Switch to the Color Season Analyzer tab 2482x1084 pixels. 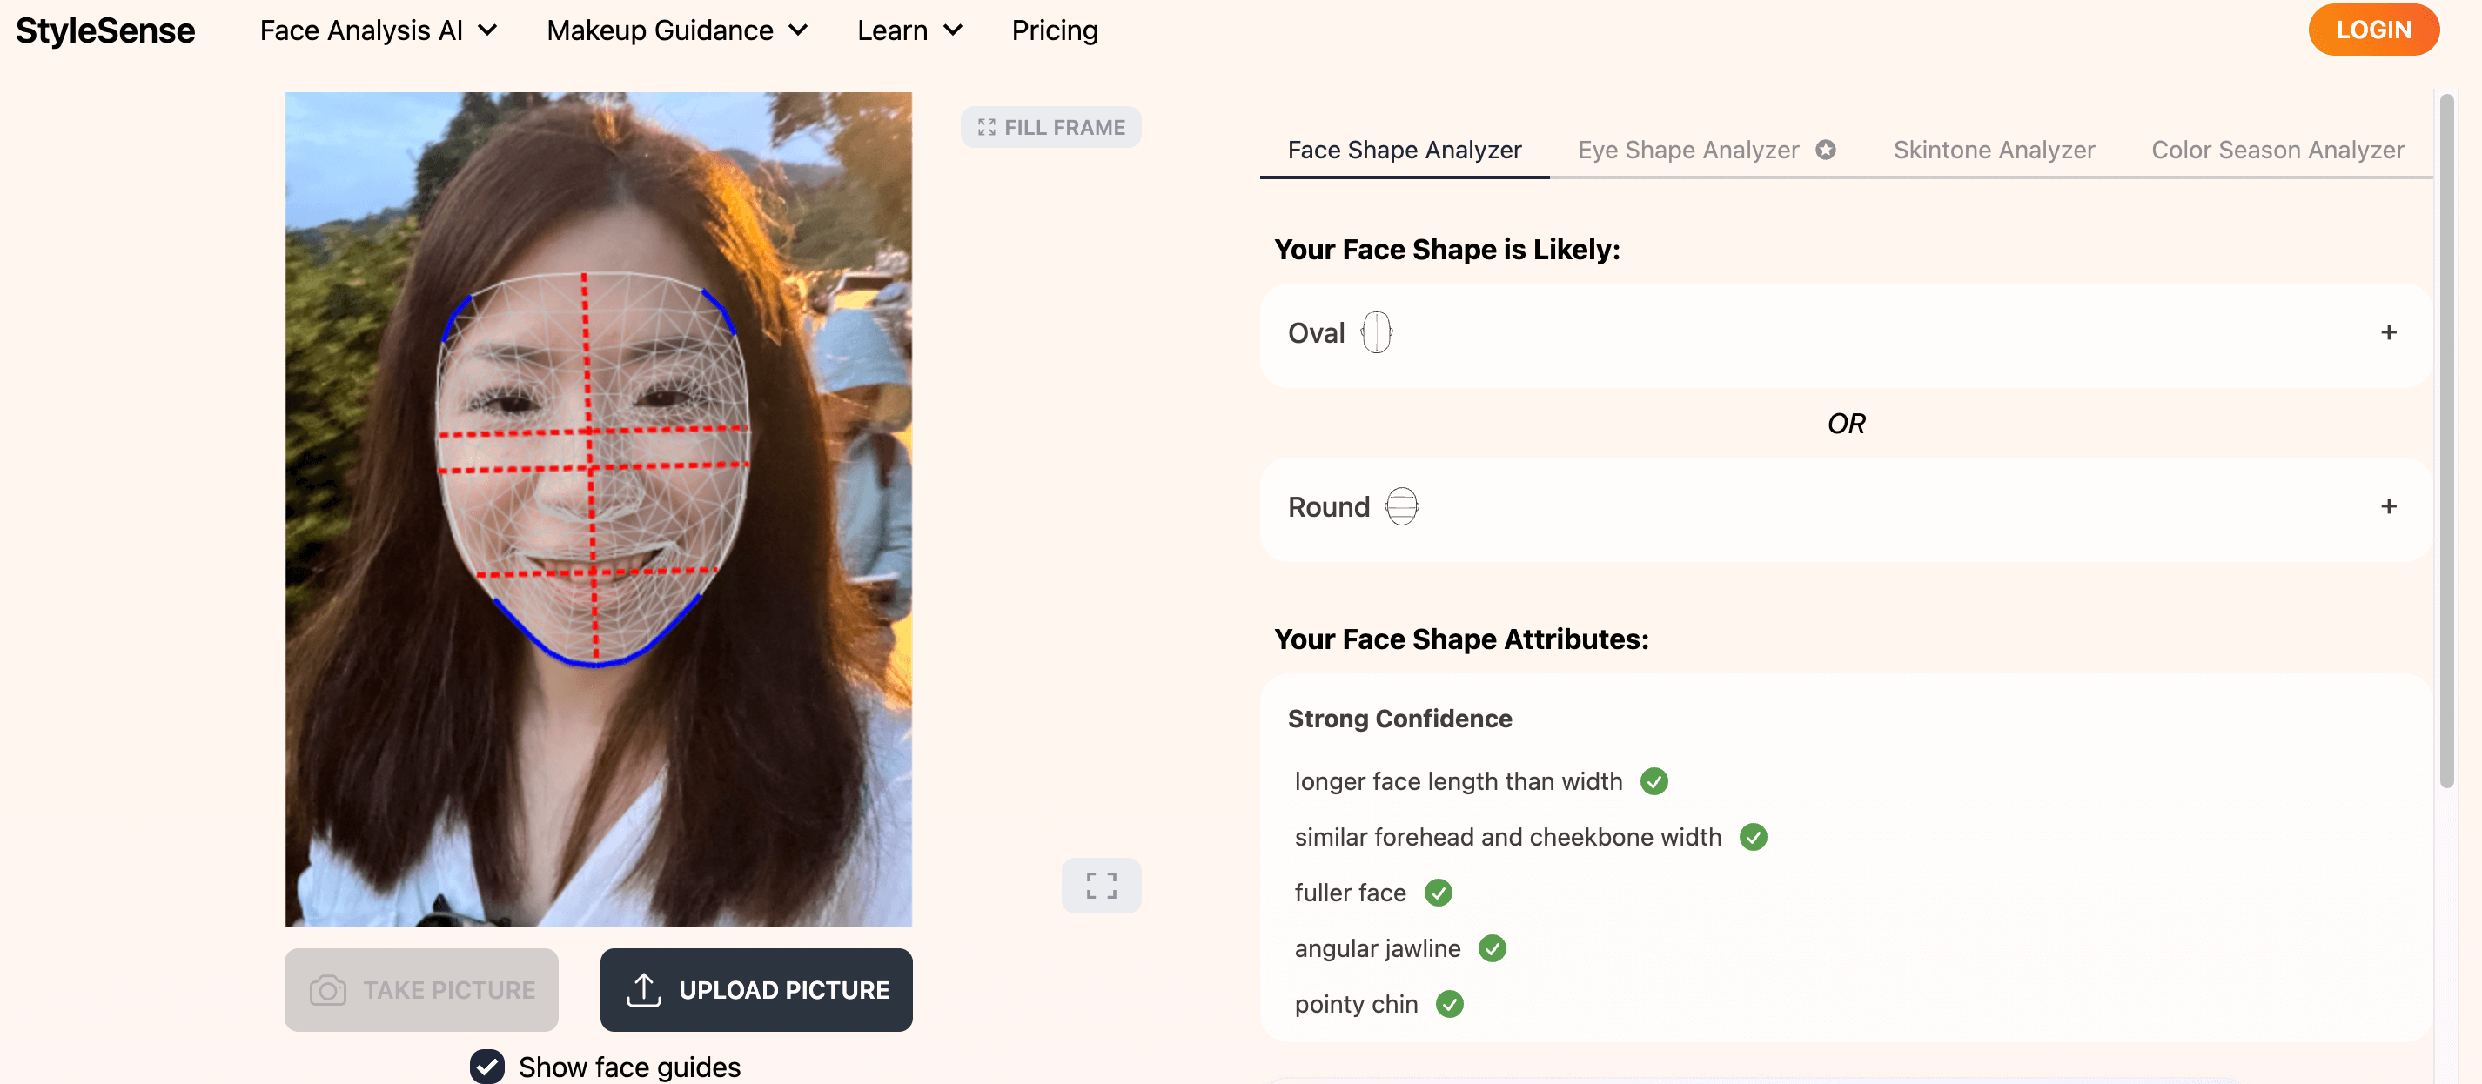click(2277, 150)
